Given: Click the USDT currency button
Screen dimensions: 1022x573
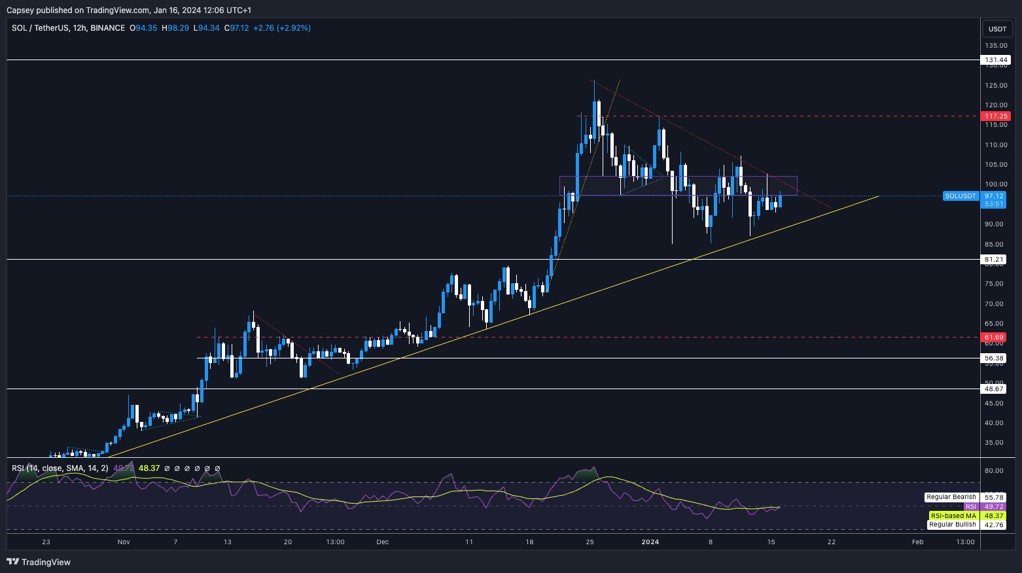Looking at the screenshot, I should (997, 29).
